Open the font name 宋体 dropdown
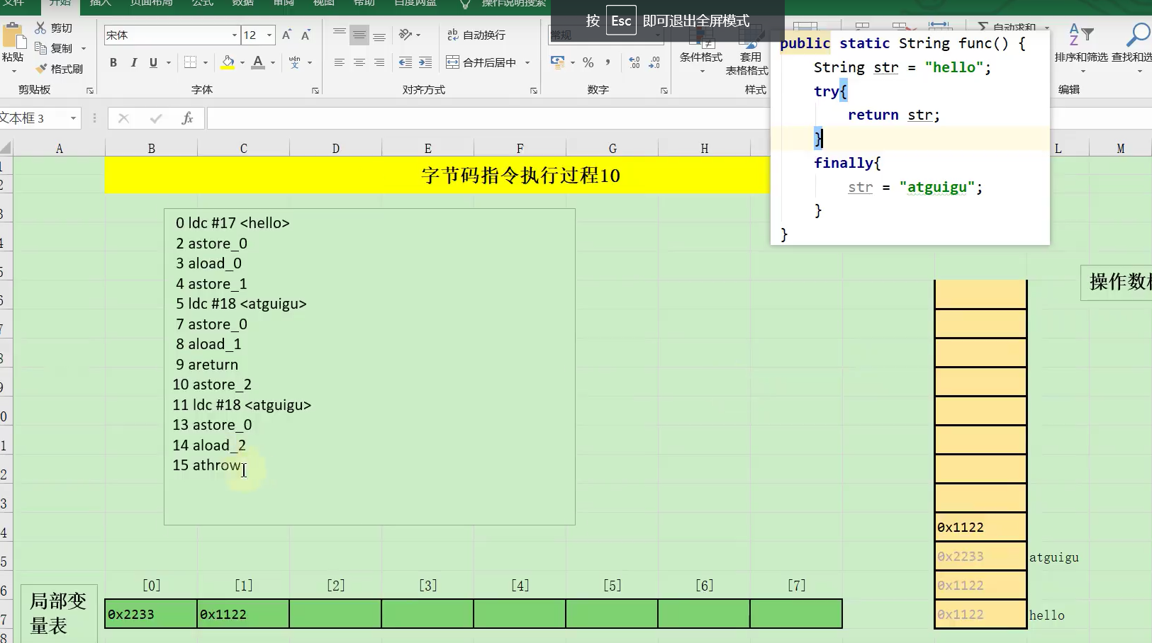 pos(234,35)
